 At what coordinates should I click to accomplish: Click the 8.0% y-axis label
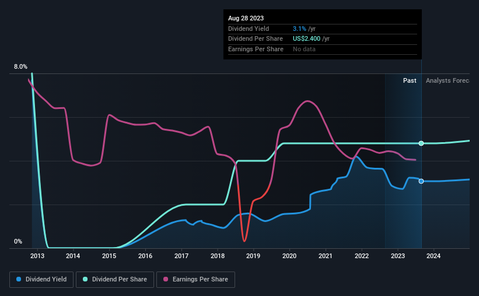(x=20, y=67)
